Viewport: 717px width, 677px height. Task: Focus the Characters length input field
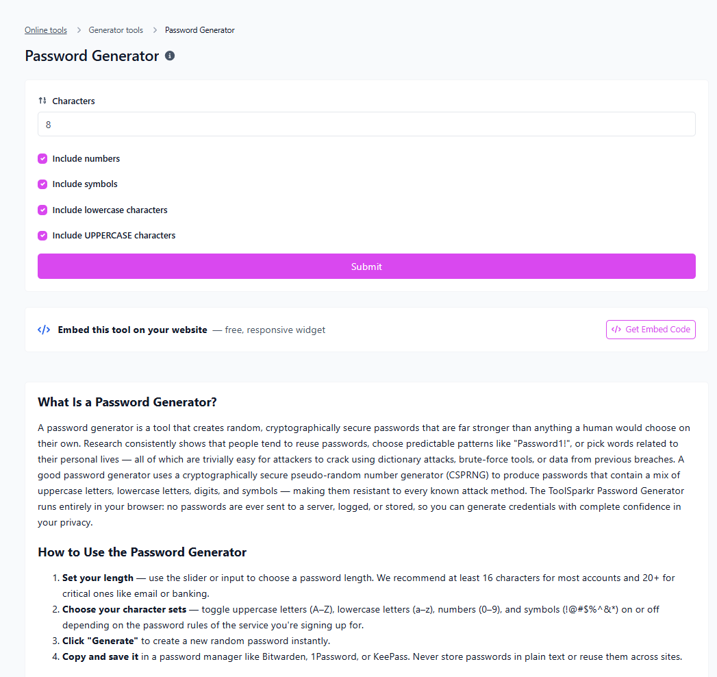(x=366, y=125)
